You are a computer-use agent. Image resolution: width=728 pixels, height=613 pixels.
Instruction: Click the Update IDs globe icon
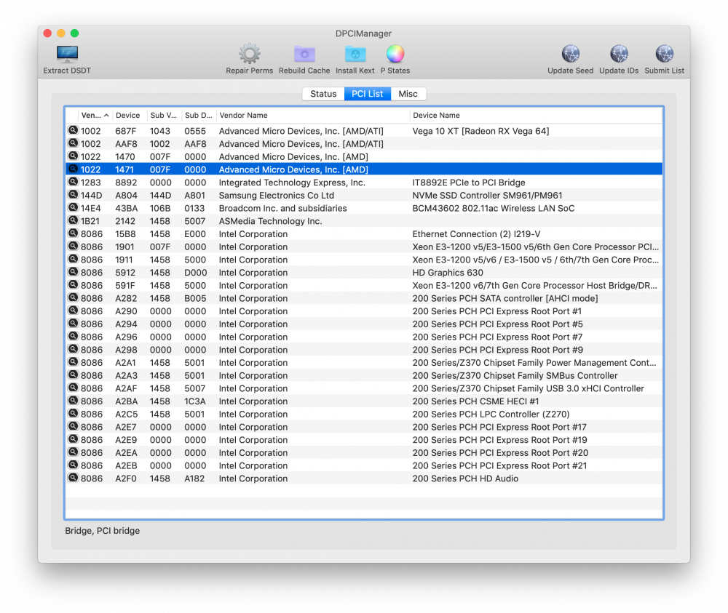pos(618,54)
